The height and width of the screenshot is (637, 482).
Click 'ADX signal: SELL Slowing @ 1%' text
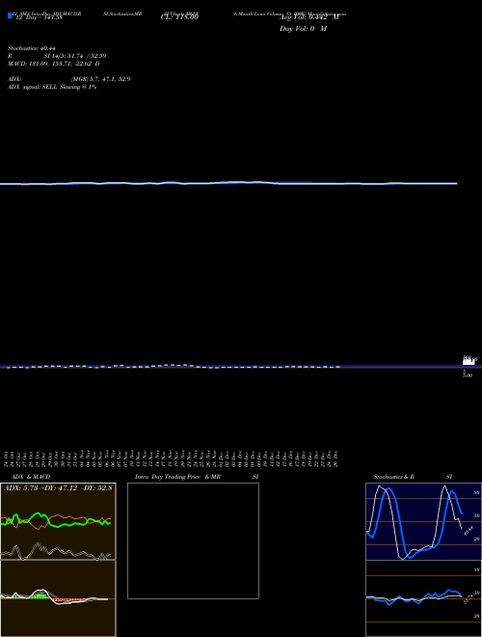[x=52, y=87]
